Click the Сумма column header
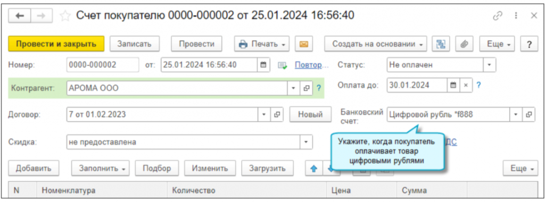 [432, 190]
